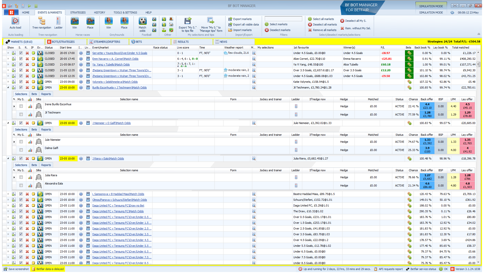Viewport: 484px width, 274px height.
Task: Click Jil Teichmann back offer 1.28
Action: 427,114
